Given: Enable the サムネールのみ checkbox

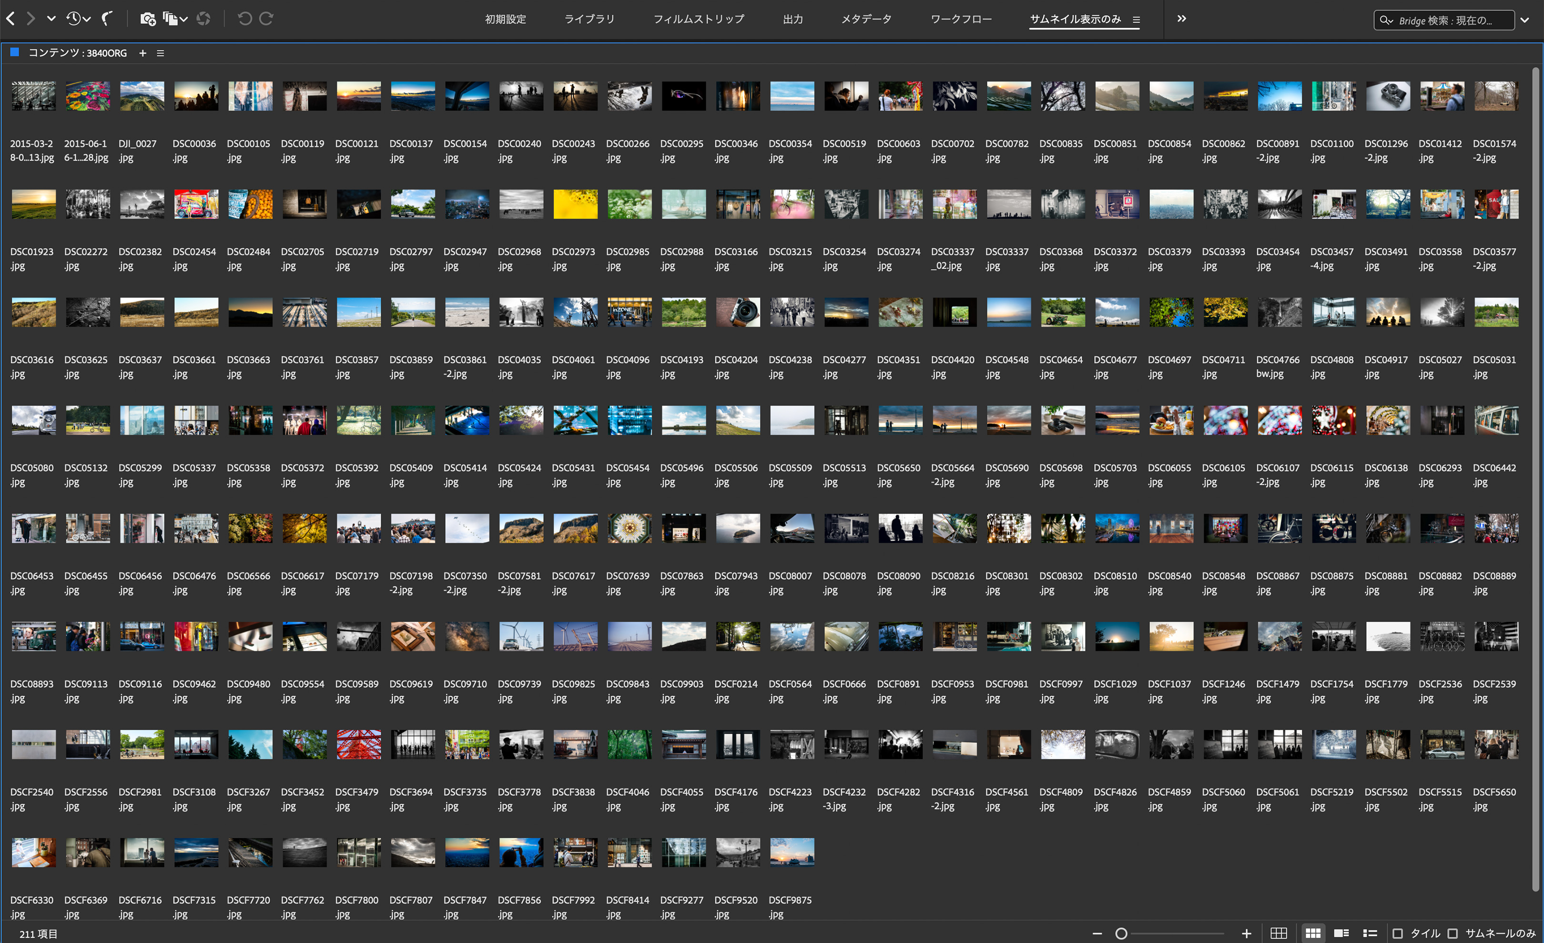Looking at the screenshot, I should (x=1453, y=933).
